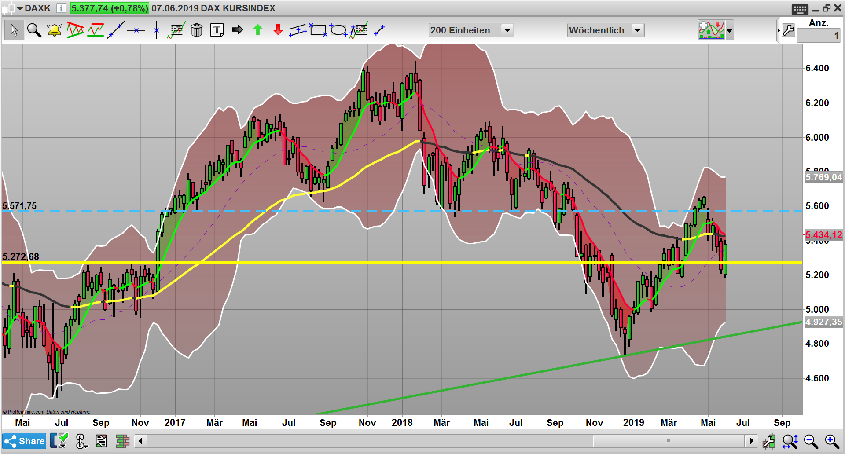Draw a diagonal trend line
Screen dimensions: 845x454
[x=116, y=30]
